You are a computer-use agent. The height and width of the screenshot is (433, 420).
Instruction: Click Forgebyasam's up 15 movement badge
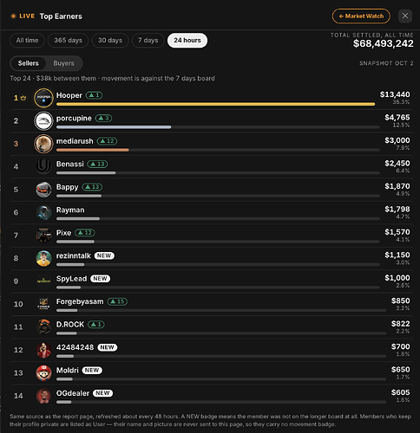tap(117, 301)
